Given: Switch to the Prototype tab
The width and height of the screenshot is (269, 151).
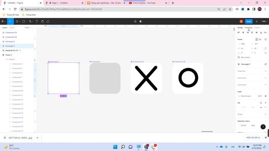Looking at the screenshot, I should click(x=248, y=28).
